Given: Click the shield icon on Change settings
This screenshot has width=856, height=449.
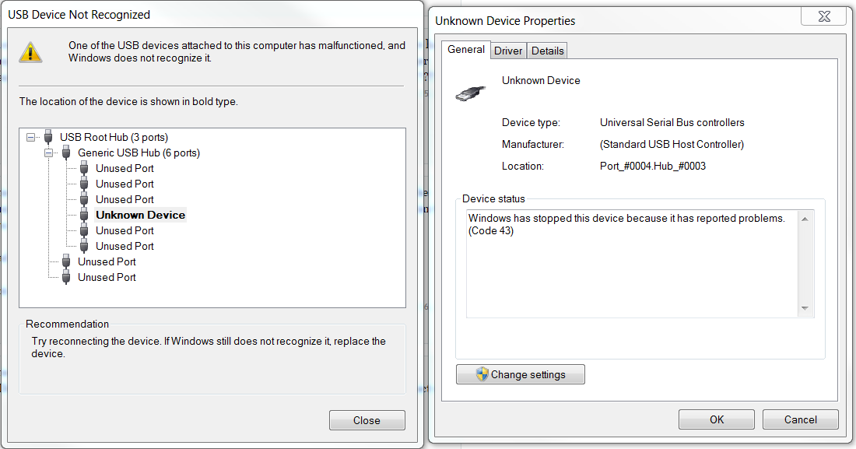Looking at the screenshot, I should [x=482, y=374].
